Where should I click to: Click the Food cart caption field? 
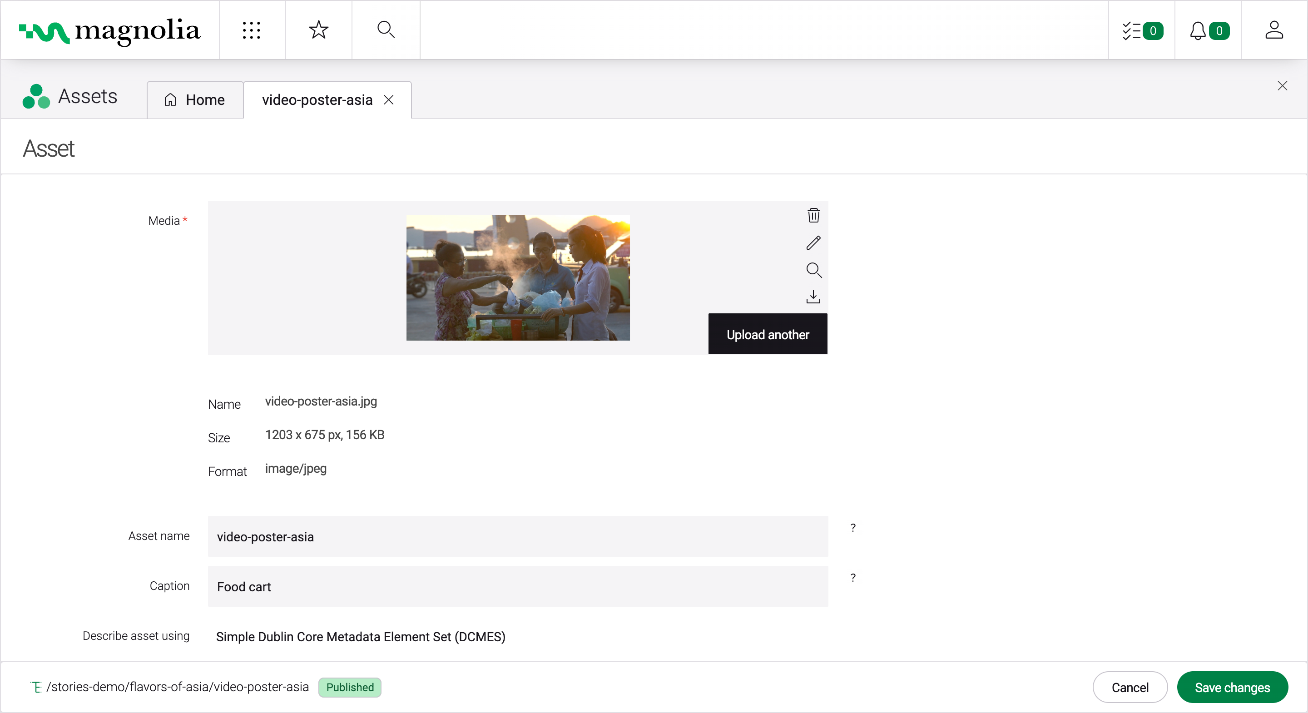518,587
